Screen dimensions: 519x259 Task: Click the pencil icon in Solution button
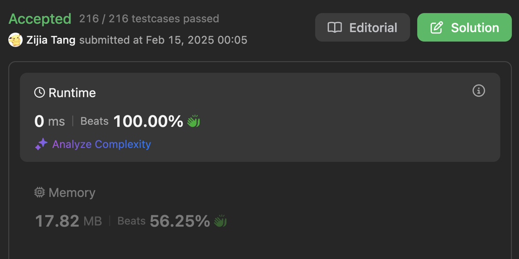[x=437, y=27]
